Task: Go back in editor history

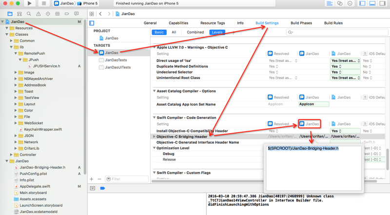Action: (x=100, y=14)
